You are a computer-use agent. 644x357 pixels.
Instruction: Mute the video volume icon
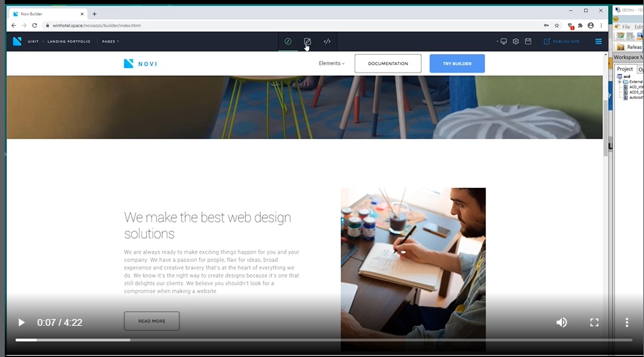[x=561, y=322]
